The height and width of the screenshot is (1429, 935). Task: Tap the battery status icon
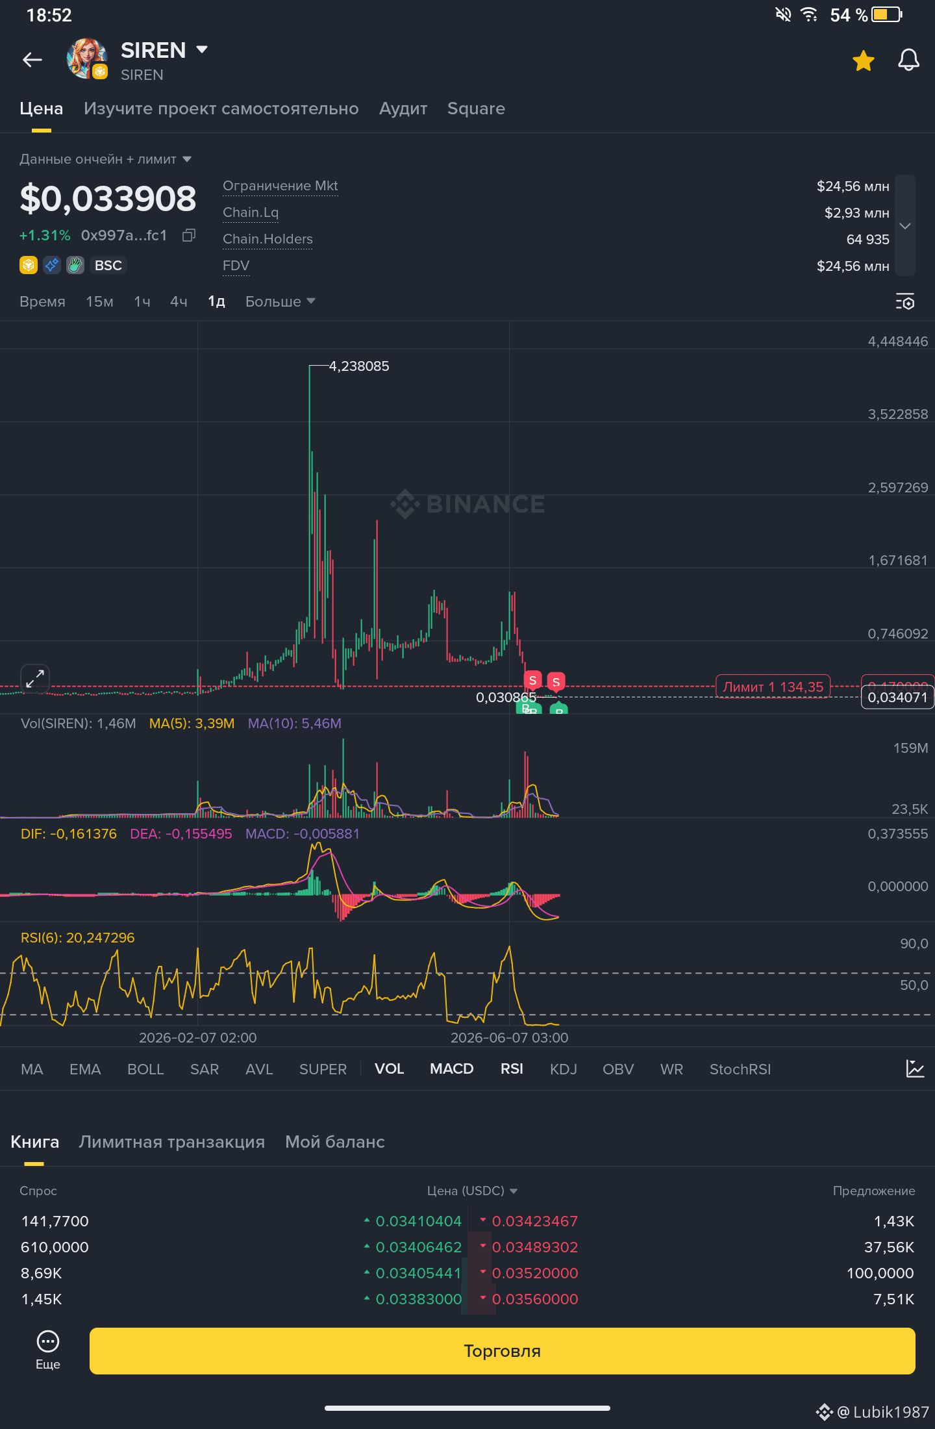click(887, 14)
